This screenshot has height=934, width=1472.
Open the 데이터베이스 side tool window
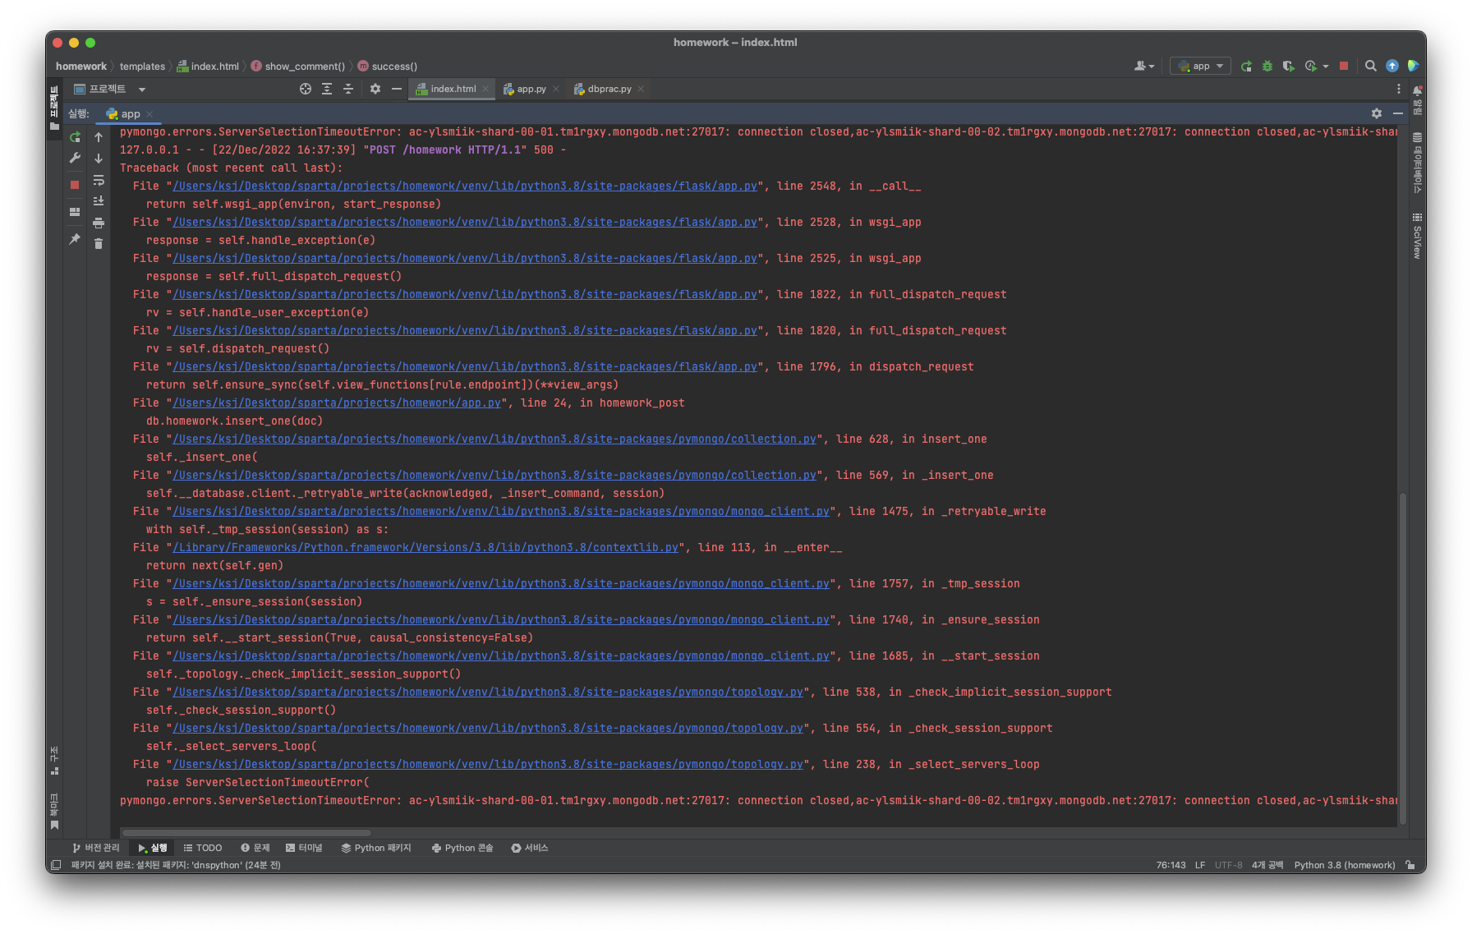(1417, 163)
